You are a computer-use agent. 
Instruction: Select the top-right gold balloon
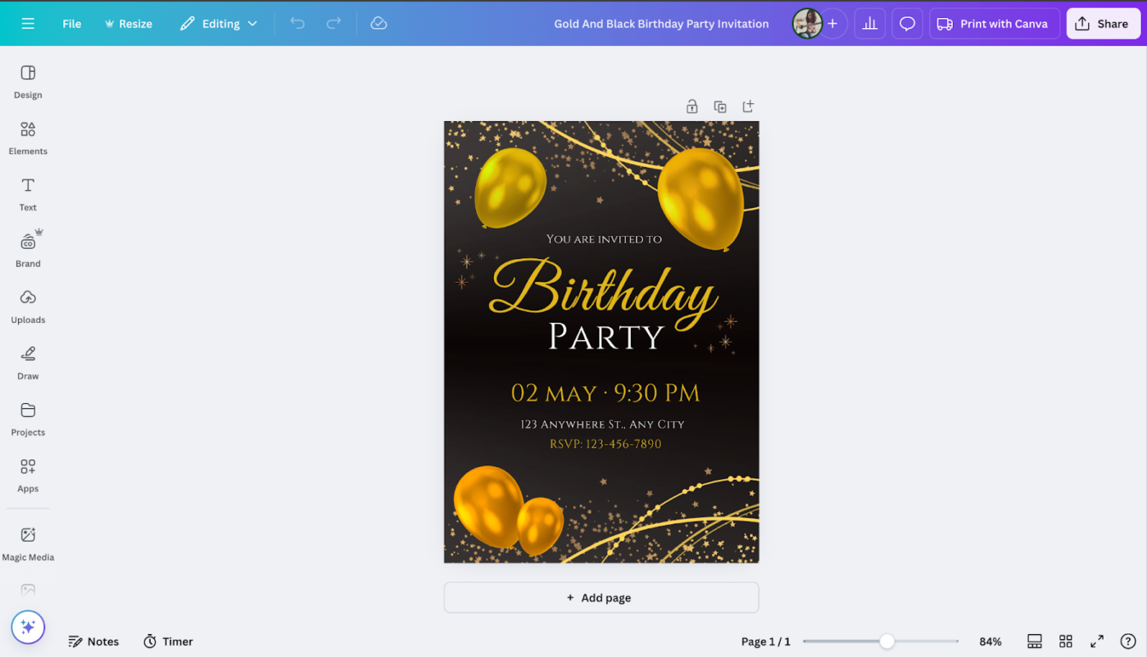point(701,199)
